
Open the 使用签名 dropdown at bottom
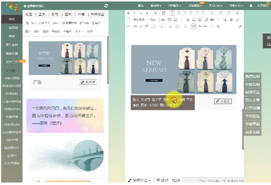(x=139, y=181)
